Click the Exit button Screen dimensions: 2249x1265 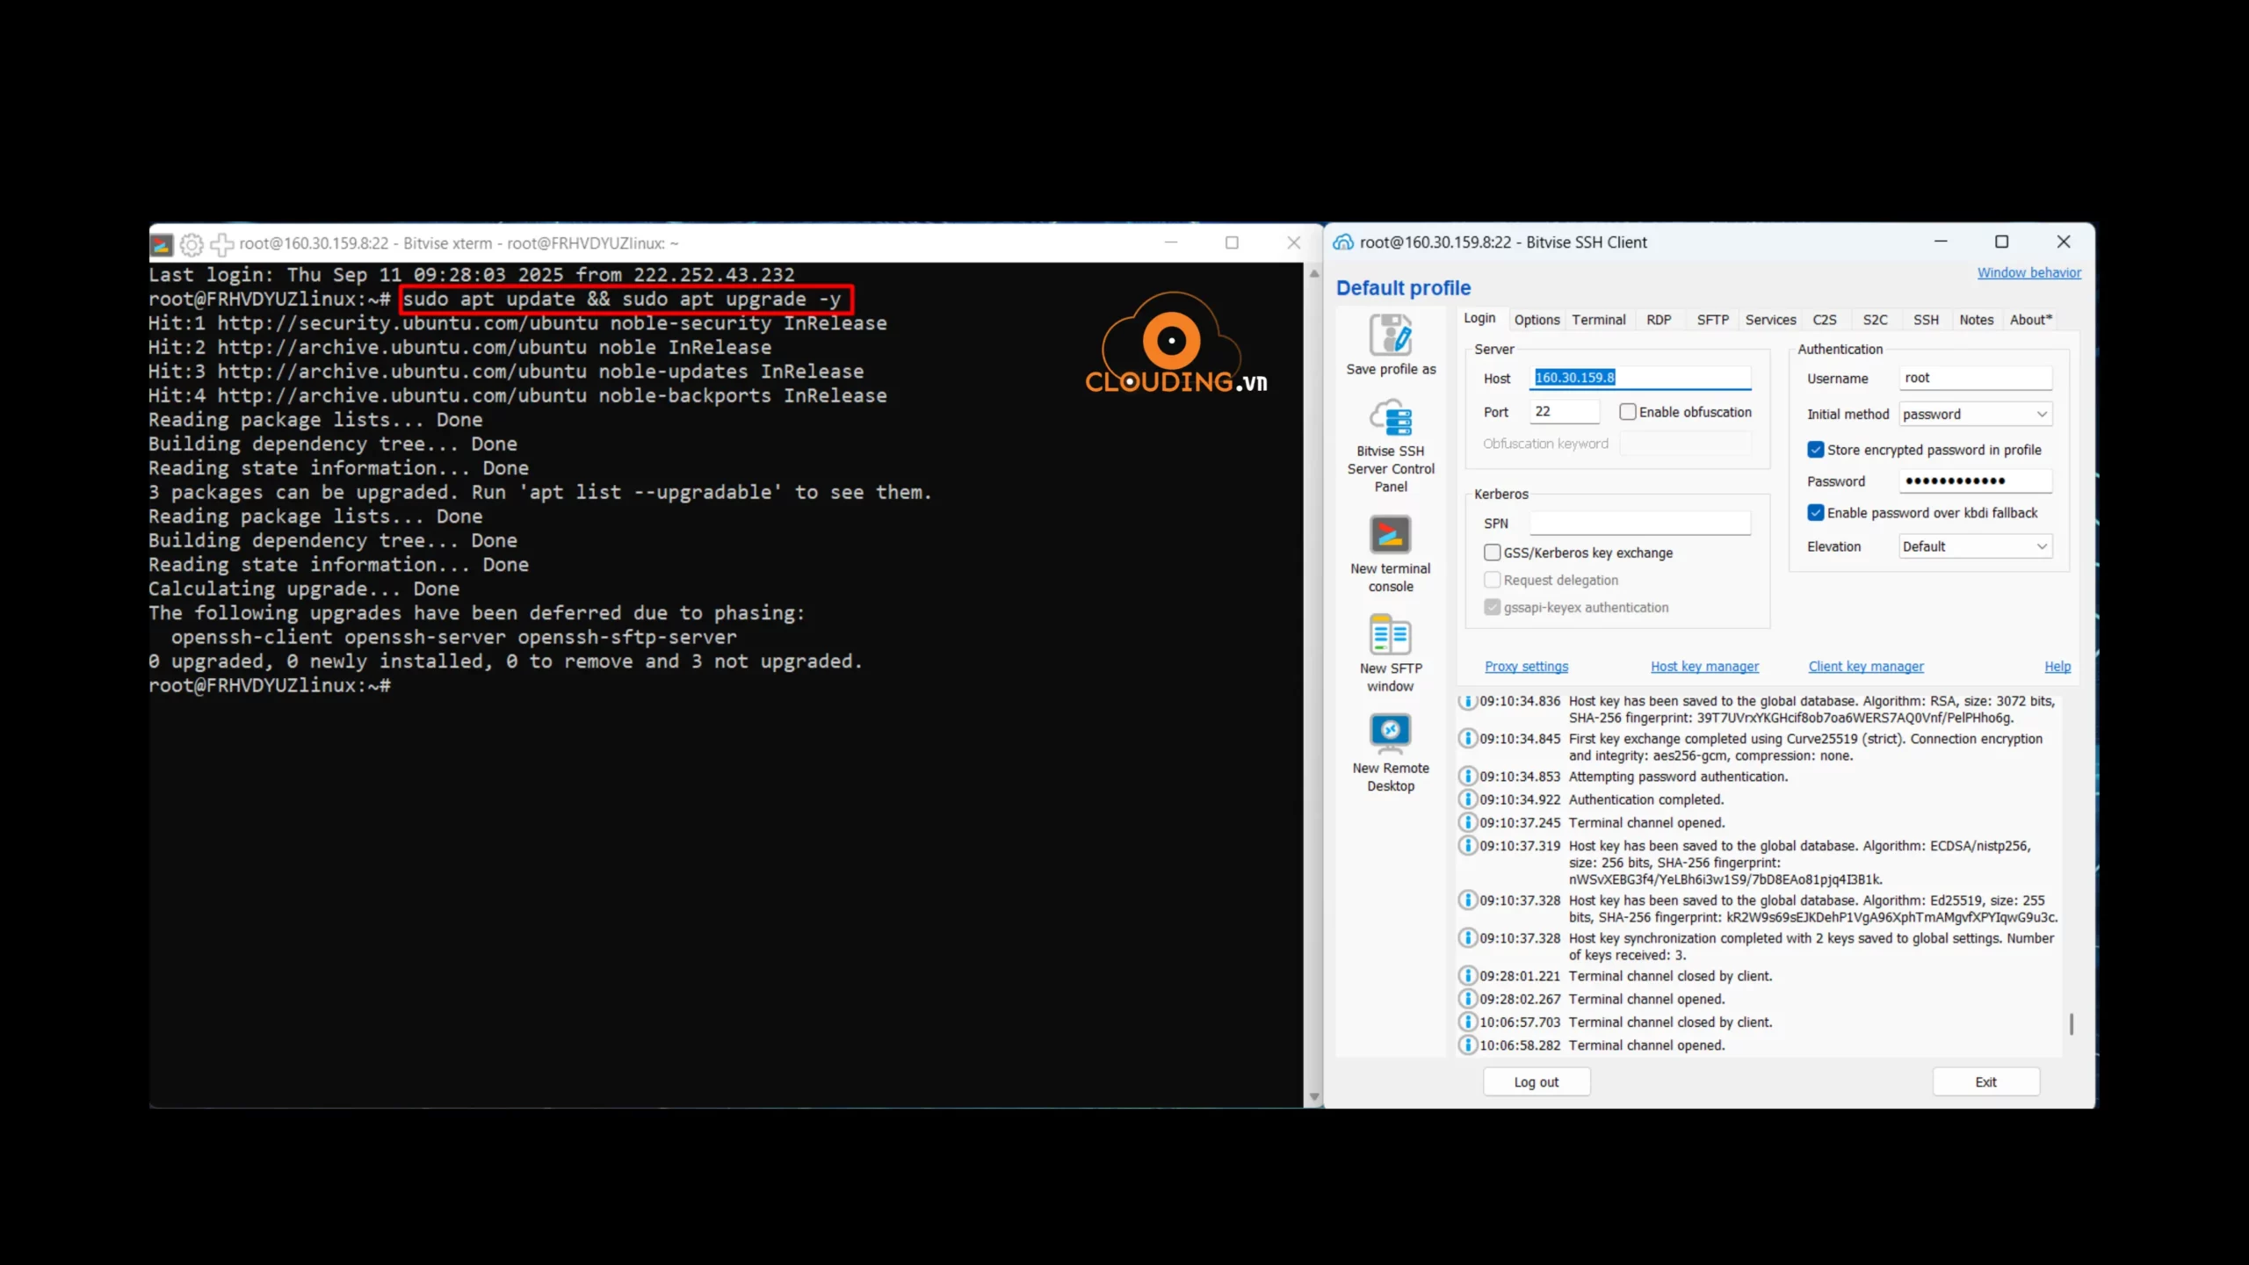click(x=1985, y=1082)
